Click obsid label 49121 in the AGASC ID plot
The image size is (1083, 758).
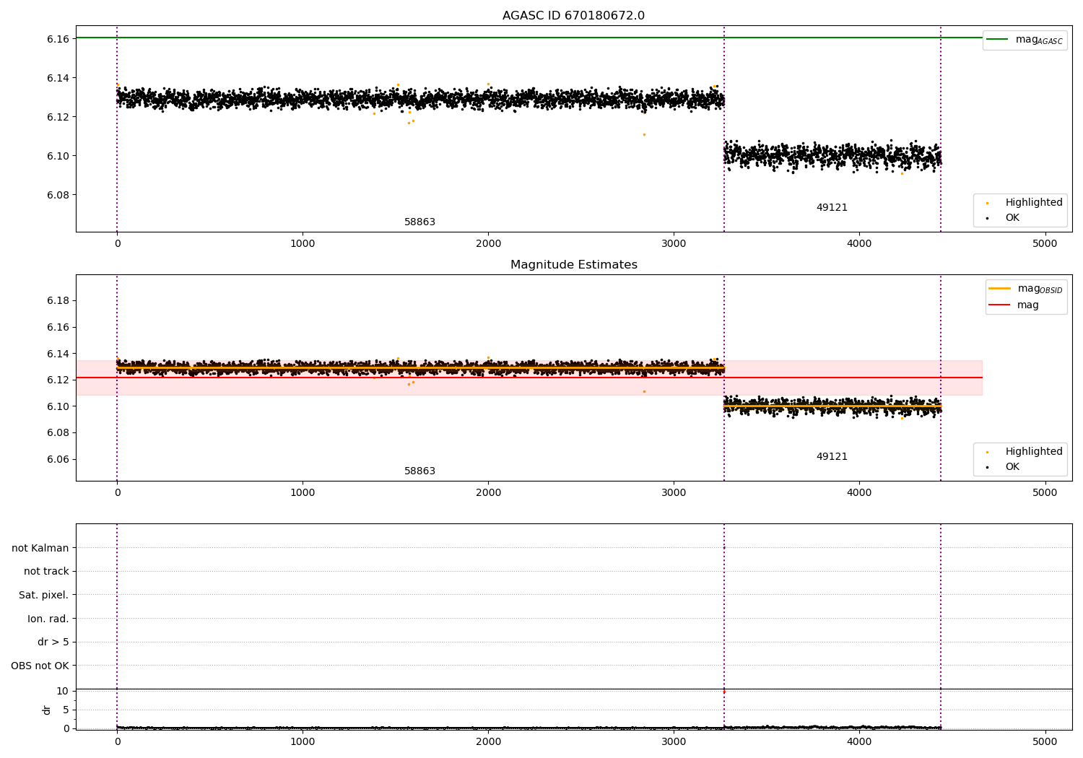coord(832,208)
